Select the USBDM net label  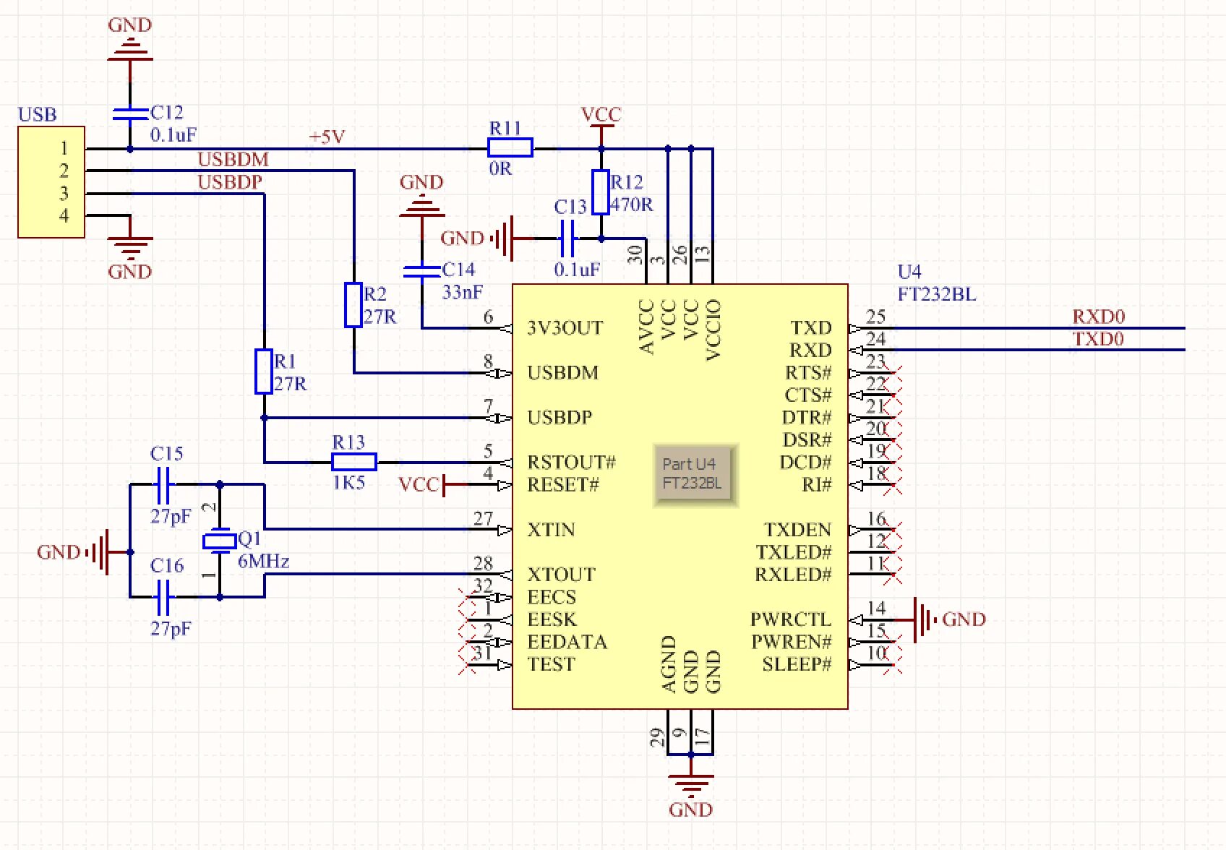click(x=233, y=159)
